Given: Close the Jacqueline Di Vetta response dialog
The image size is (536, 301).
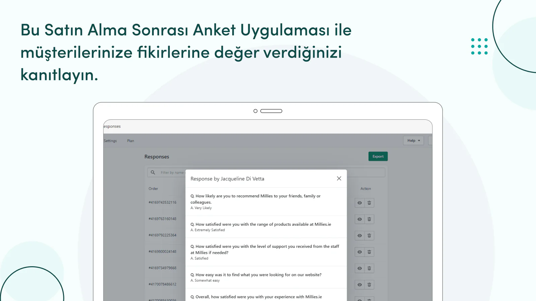Looking at the screenshot, I should click(x=339, y=179).
